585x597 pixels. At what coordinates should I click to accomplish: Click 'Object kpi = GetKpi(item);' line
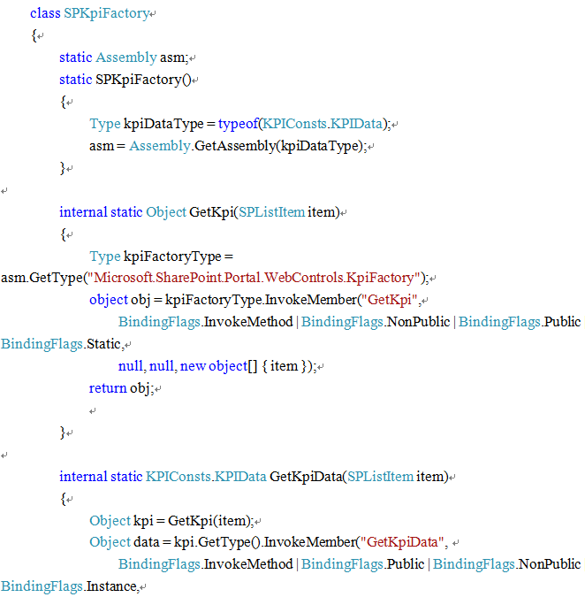pos(171,521)
